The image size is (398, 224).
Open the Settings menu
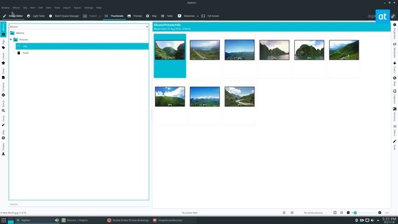[88, 8]
